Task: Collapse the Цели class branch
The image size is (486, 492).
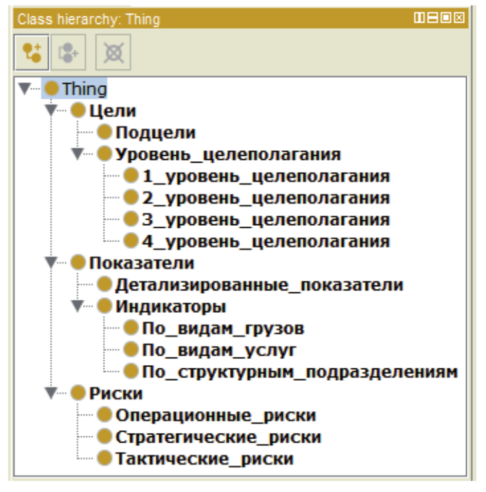Action: [52, 110]
